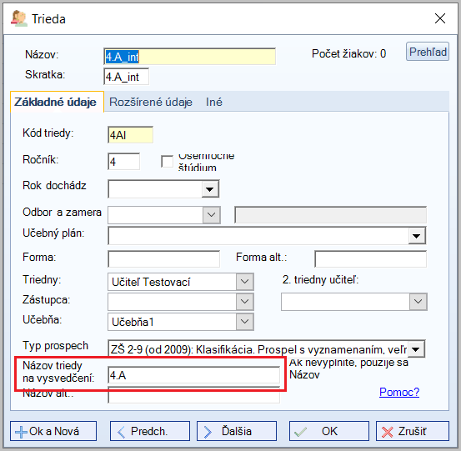Open the Pomoc? help link

click(x=399, y=392)
